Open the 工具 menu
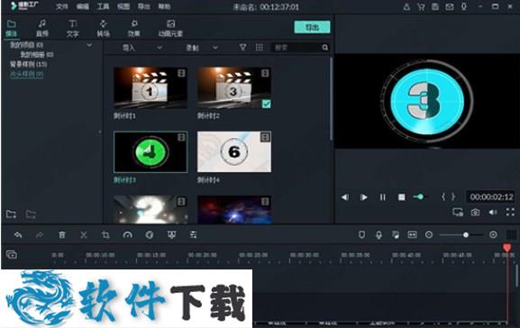The height and width of the screenshot is (328, 520). 103,6
